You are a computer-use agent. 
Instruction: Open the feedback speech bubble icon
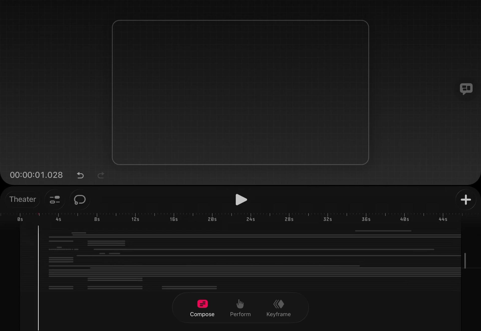pos(466,88)
